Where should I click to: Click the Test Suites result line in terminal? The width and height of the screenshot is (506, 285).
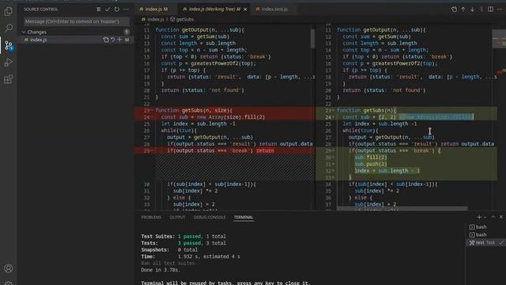[183, 236]
